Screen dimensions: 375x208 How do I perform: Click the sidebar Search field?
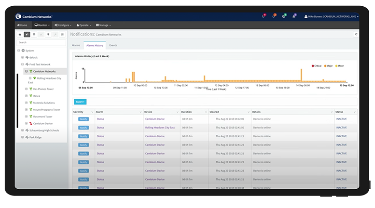(41, 42)
